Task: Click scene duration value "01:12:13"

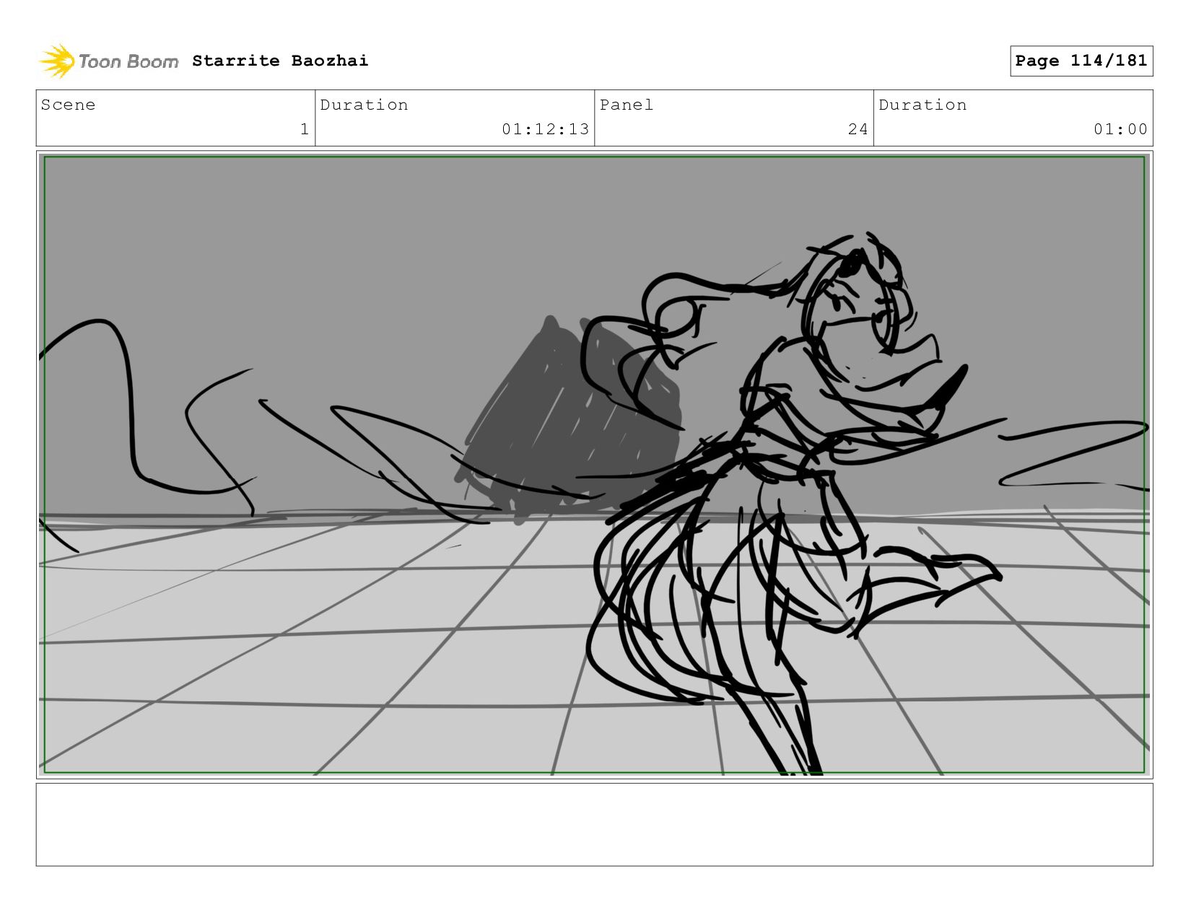Action: [x=546, y=129]
